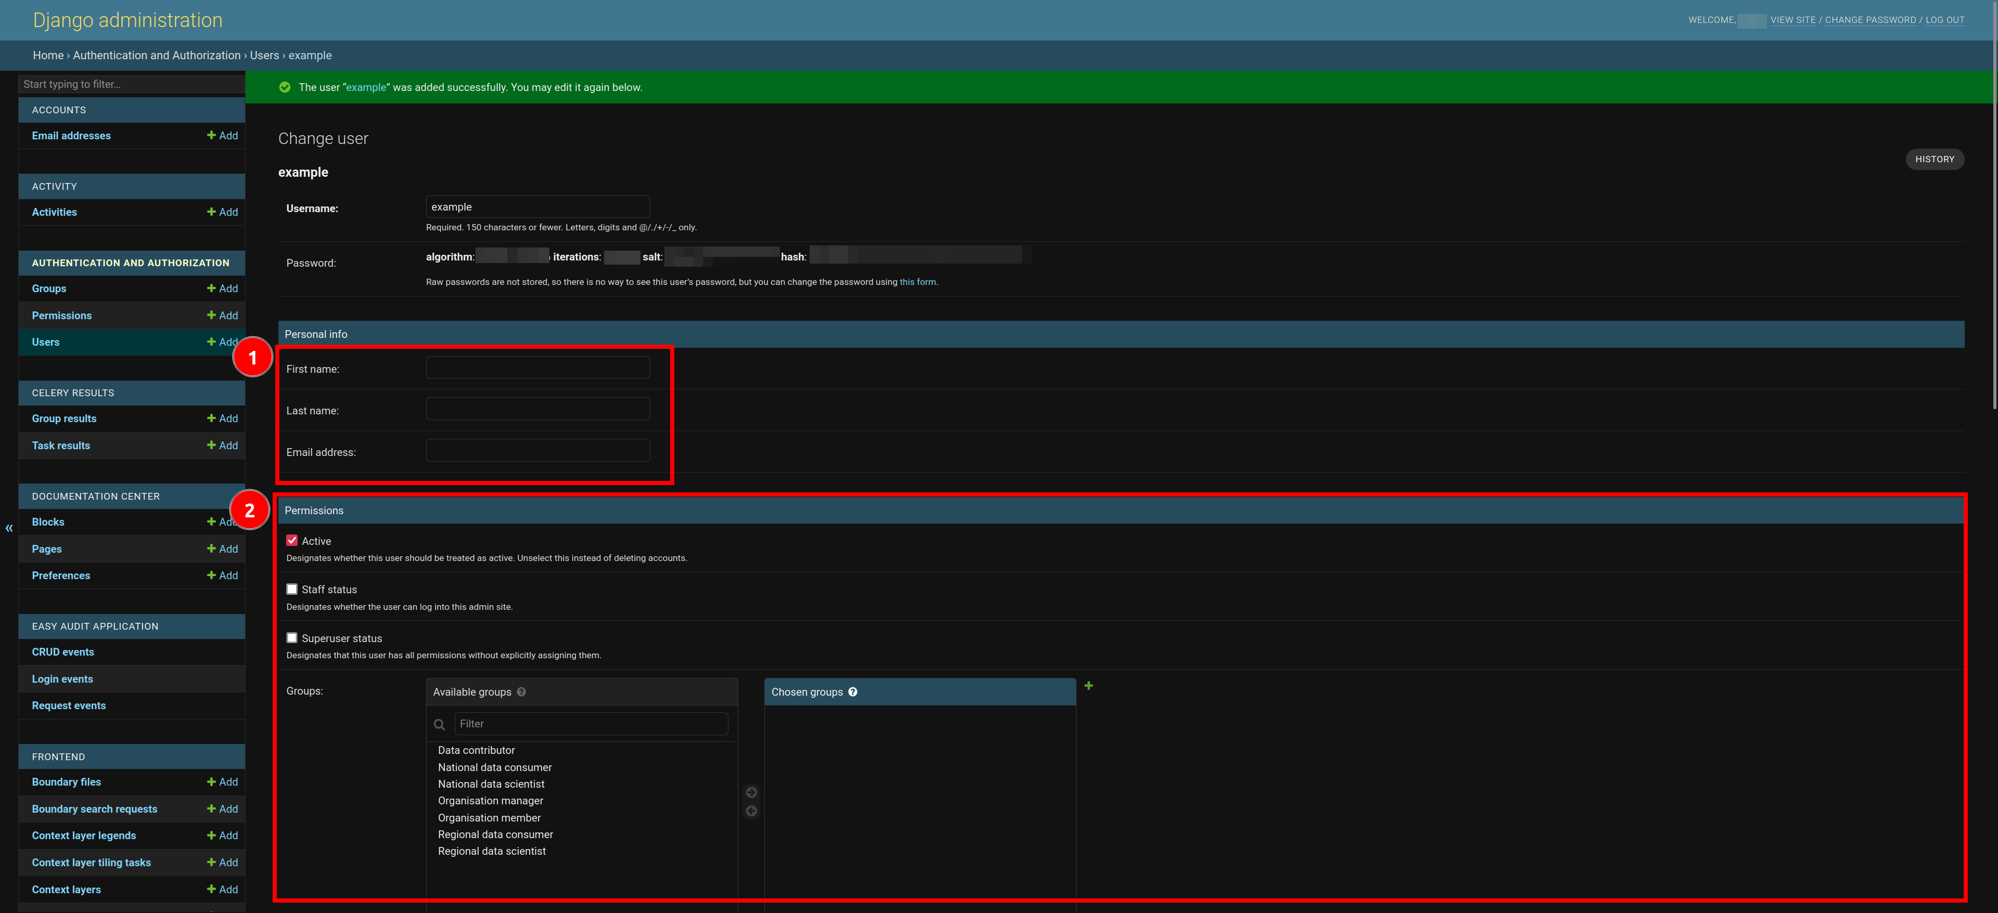Click VIEW SITE link in header
The image size is (1998, 913).
[1792, 20]
